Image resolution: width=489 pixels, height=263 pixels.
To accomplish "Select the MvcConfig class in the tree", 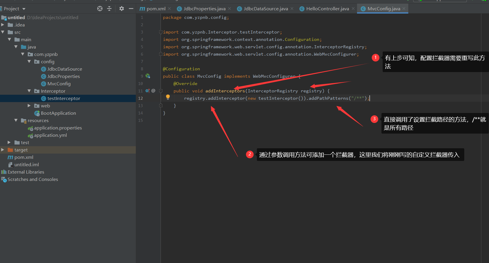I will point(59,84).
